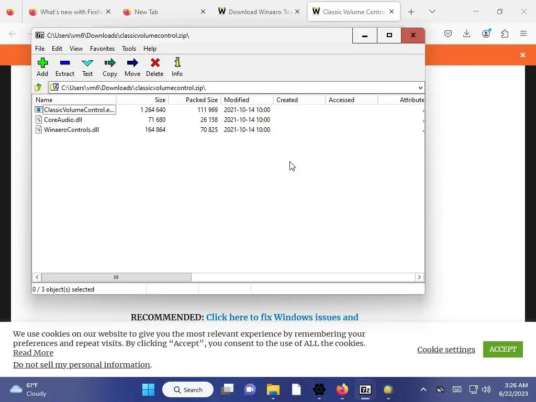Sort files by Name column header
This screenshot has height=402, width=536.
coord(74,100)
